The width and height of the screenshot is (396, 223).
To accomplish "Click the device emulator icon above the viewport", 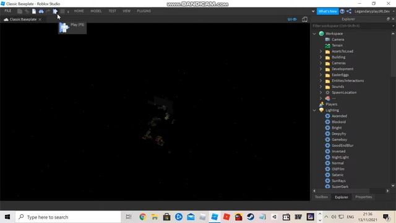I will (305, 19).
